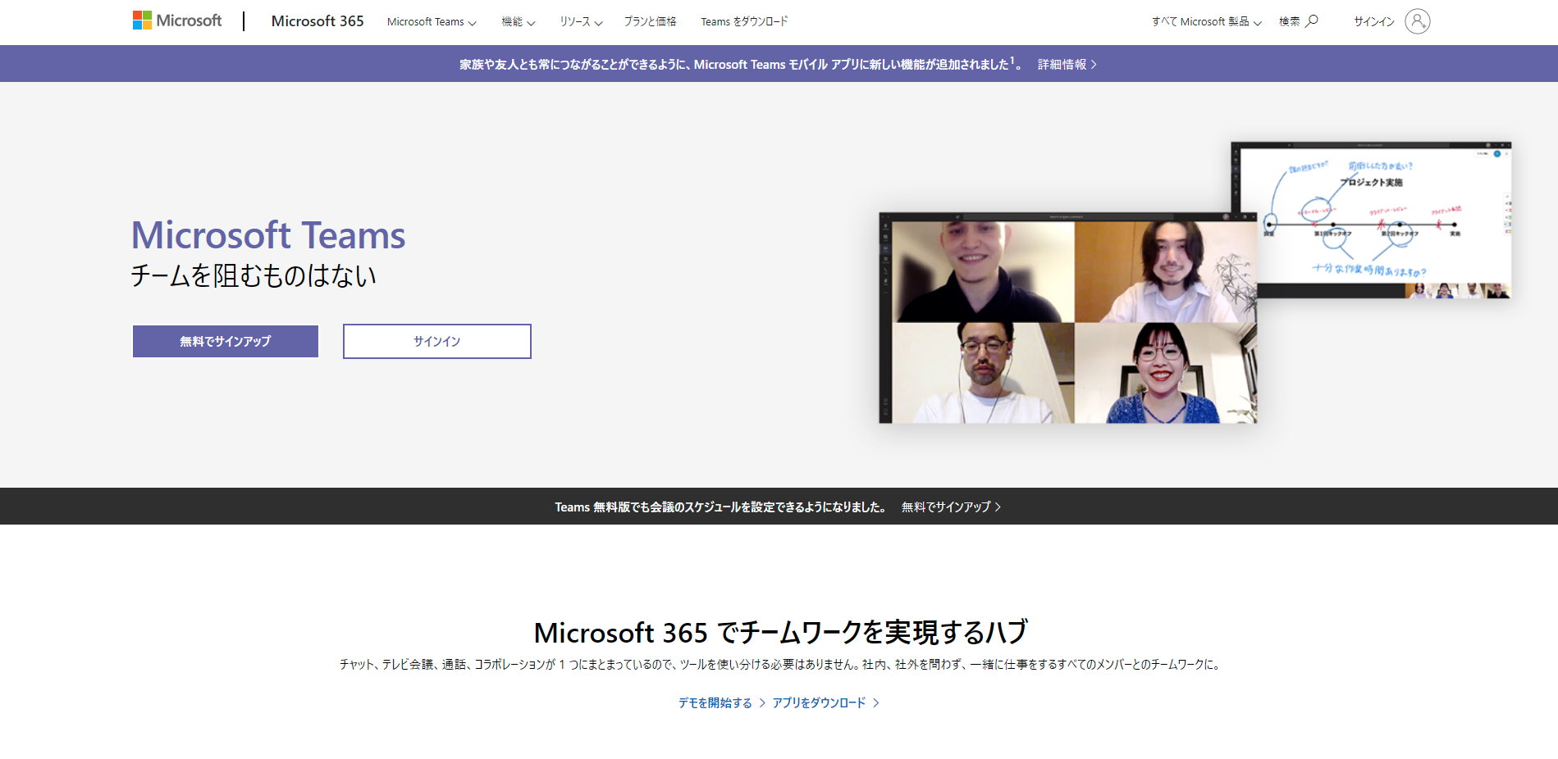
Task: Open Teams をダウンロード menu item
Action: (744, 22)
